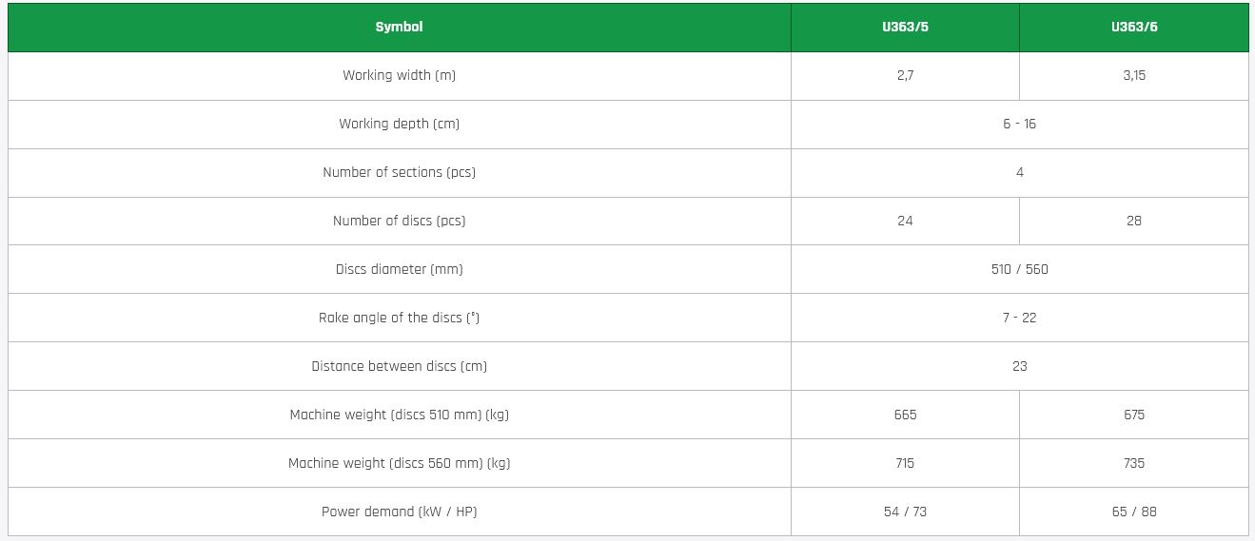Select the 65 / 88 power demand cell

pyautogui.click(x=1134, y=512)
